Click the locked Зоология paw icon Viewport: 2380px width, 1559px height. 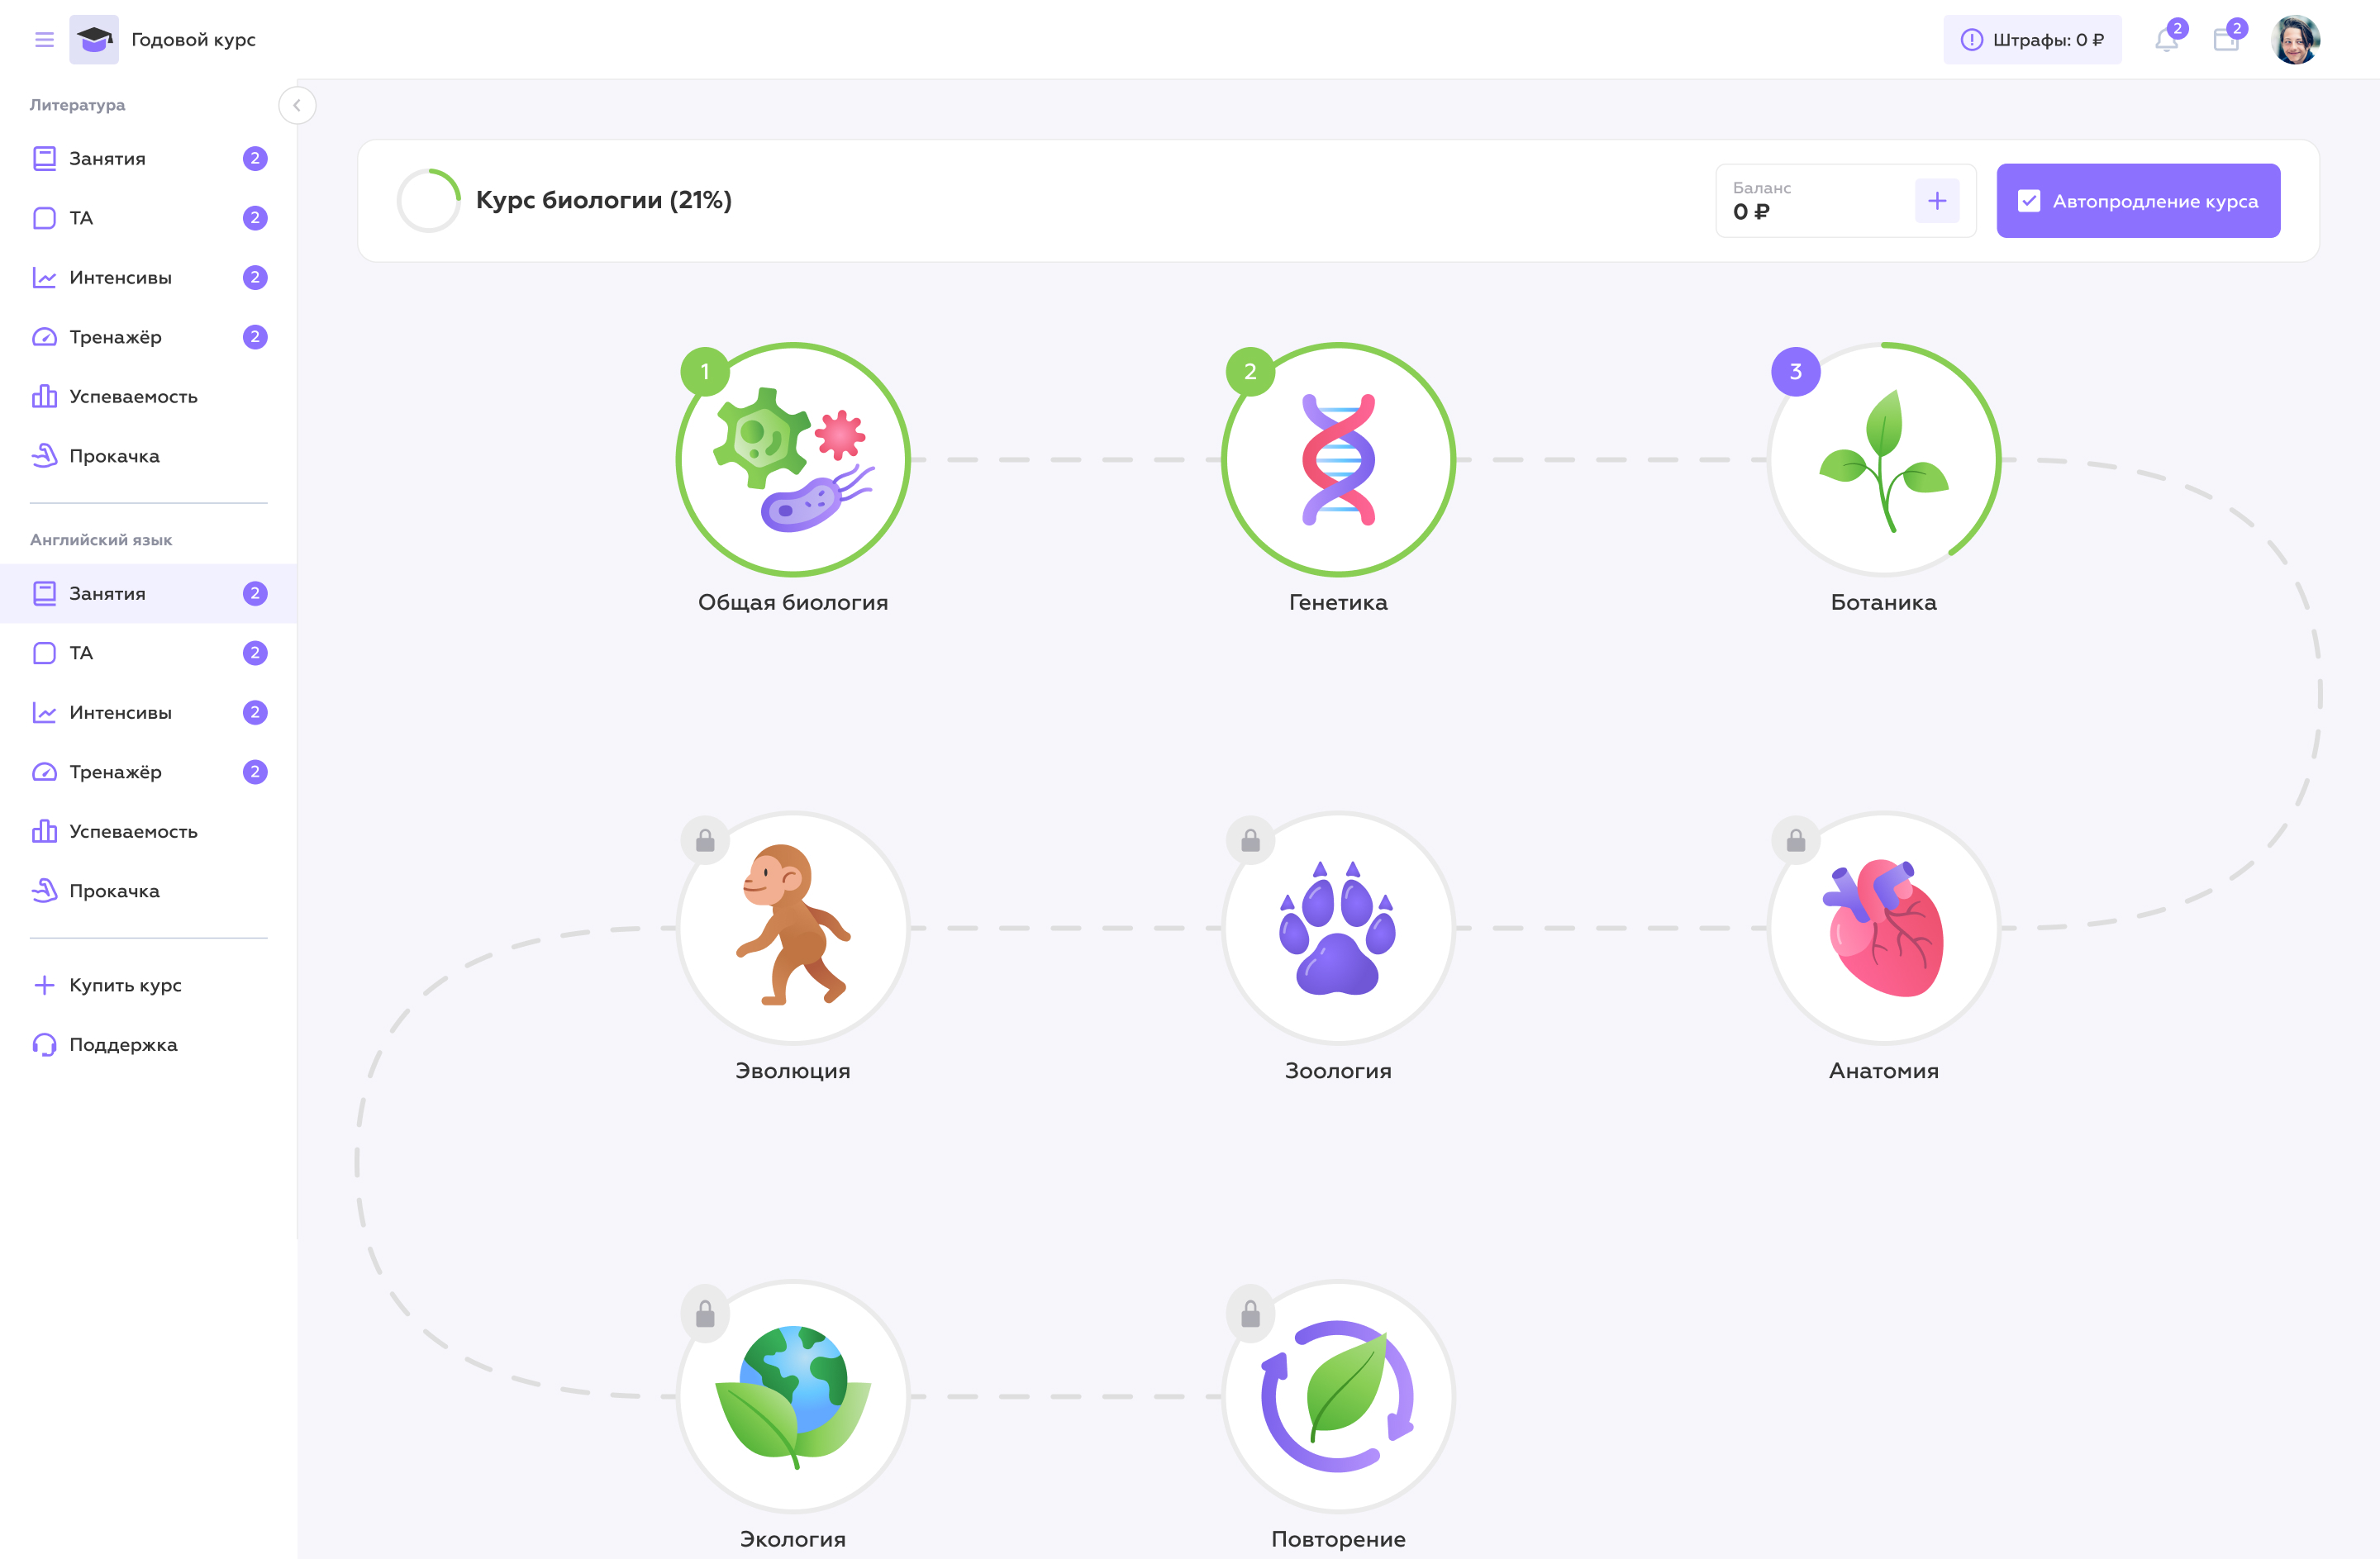pyautogui.click(x=1338, y=928)
